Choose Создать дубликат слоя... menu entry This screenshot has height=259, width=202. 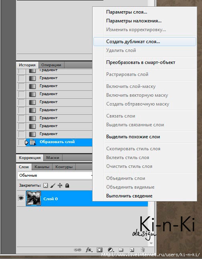pyautogui.click(x=145, y=42)
